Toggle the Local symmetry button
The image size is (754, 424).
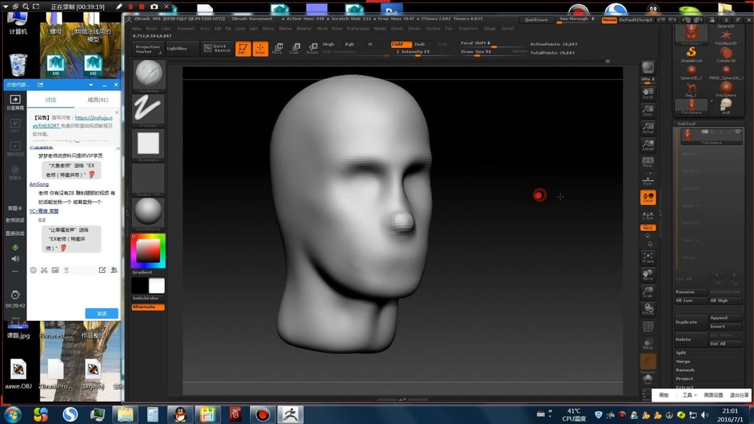click(x=648, y=198)
